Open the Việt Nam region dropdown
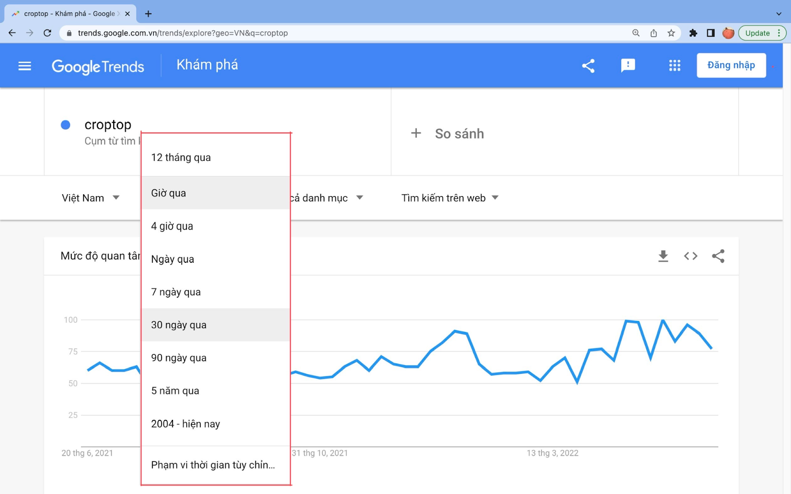The height and width of the screenshot is (494, 791). click(90, 198)
